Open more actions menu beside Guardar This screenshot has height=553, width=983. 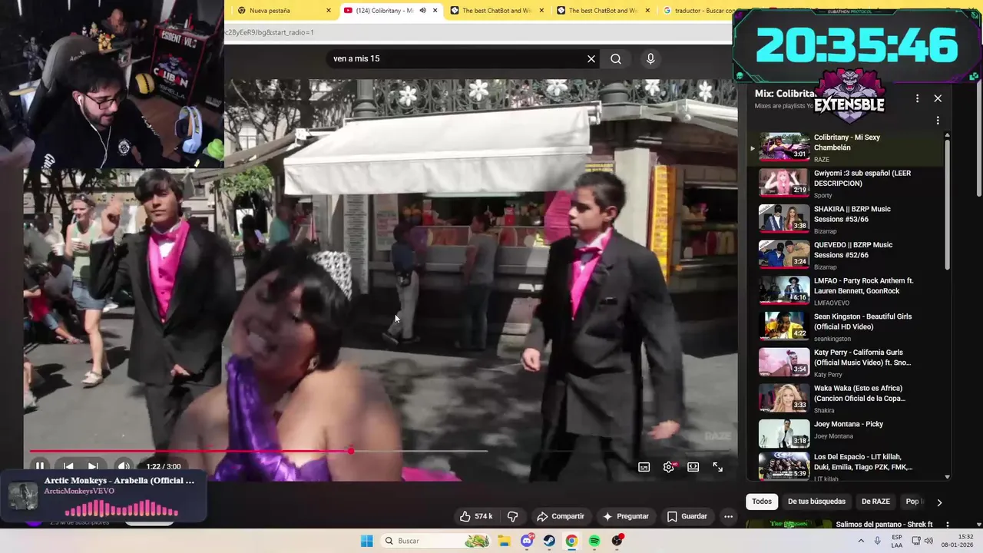coord(728,516)
